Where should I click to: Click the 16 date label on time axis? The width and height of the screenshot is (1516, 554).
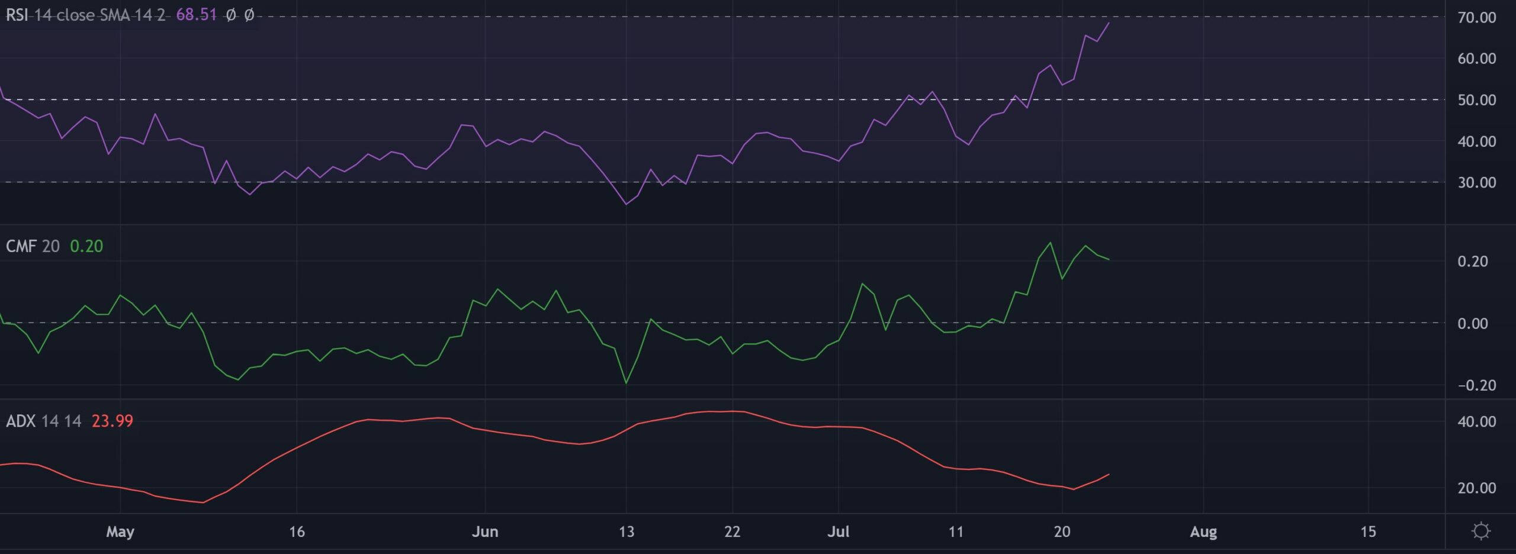(297, 532)
